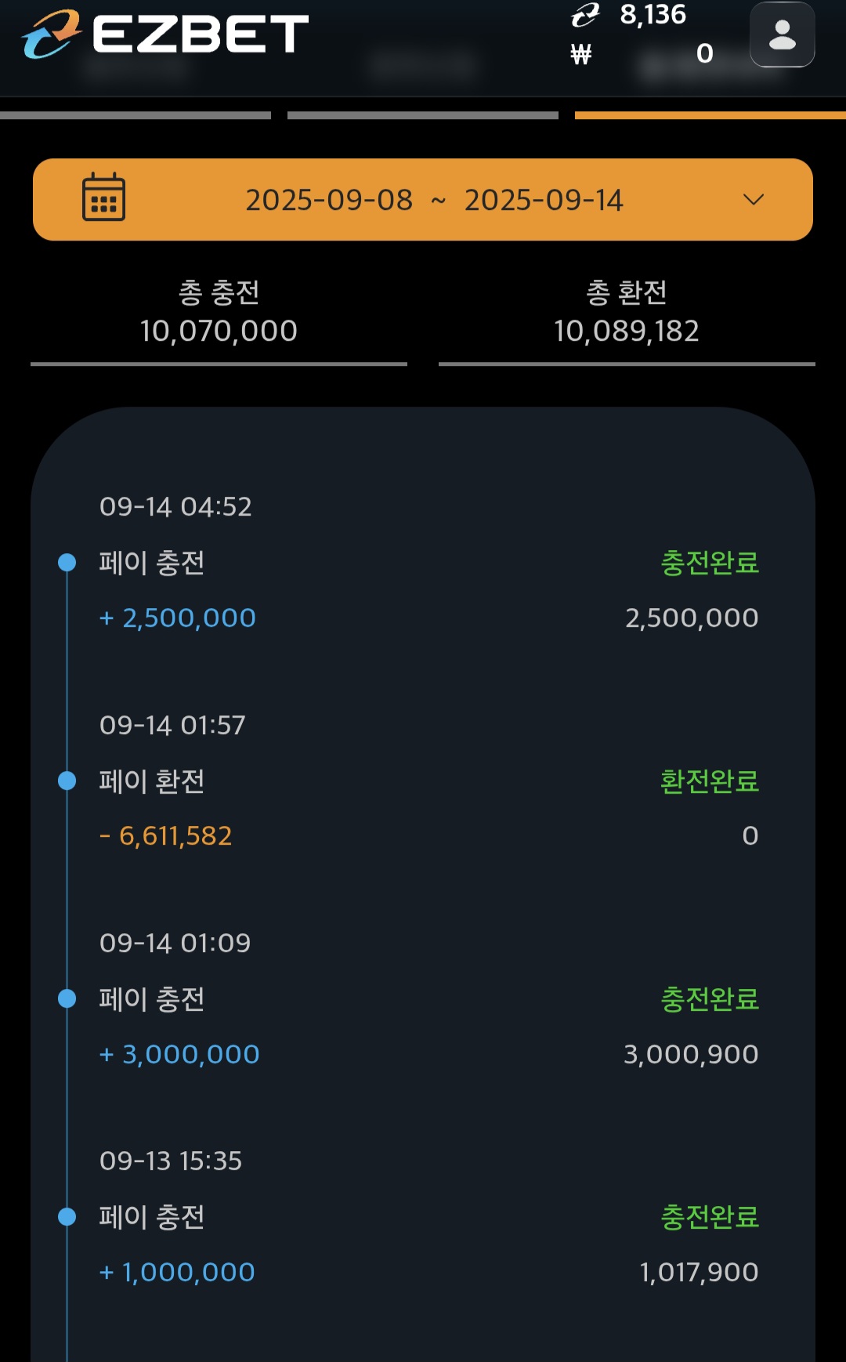The width and height of the screenshot is (846, 1362).
Task: Select the 09-14 01:57 timeline dot
Action: coord(67,781)
